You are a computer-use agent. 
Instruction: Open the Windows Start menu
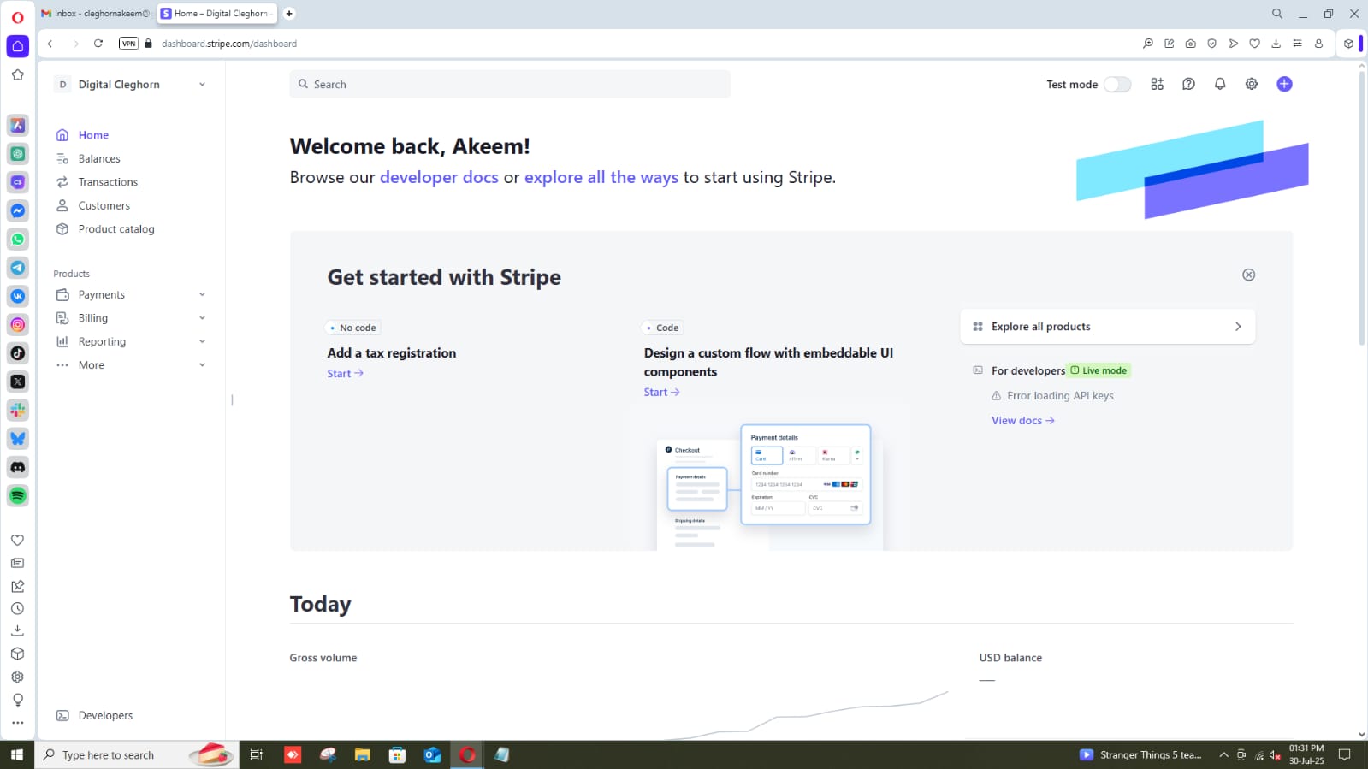pyautogui.click(x=17, y=755)
